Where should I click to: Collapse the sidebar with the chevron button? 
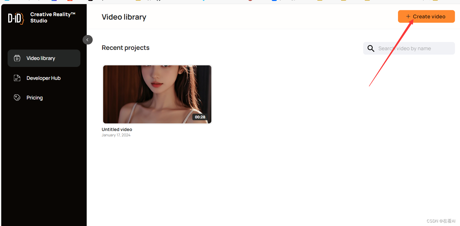click(x=88, y=40)
